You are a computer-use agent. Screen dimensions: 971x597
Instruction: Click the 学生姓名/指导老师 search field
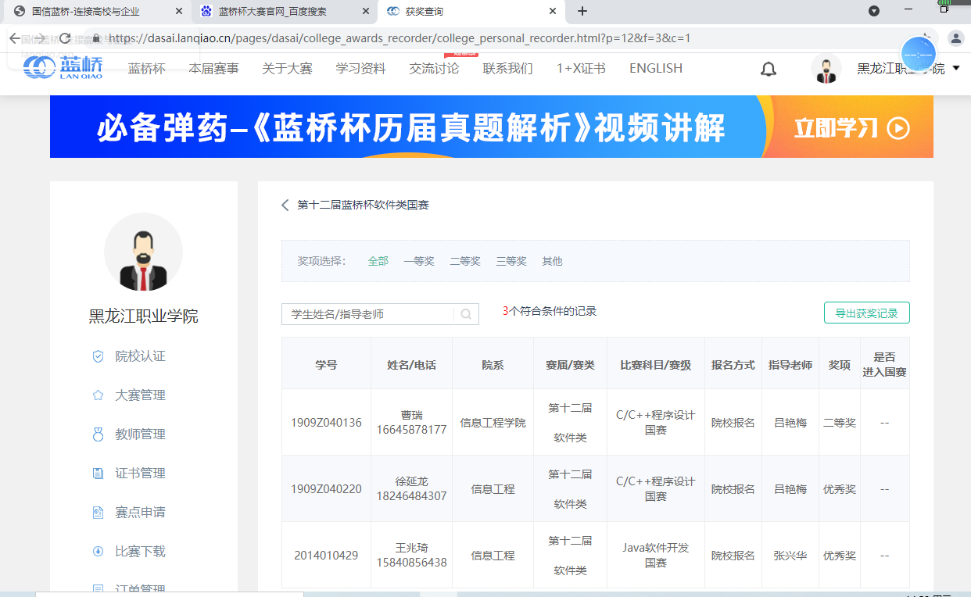[x=367, y=314]
